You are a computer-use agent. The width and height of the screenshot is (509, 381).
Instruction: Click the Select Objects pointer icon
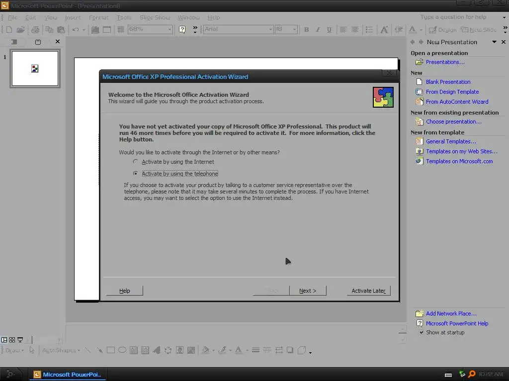coord(31,350)
